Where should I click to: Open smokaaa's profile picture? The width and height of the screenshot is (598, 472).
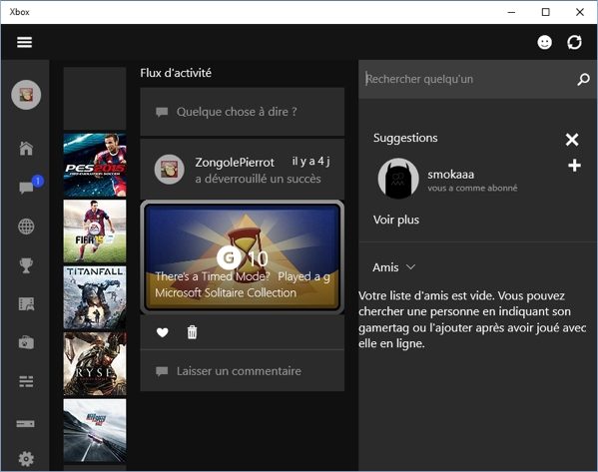coord(398,179)
